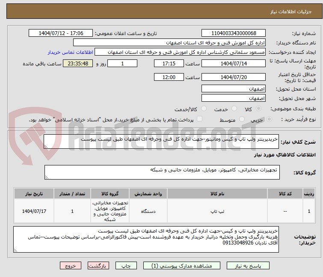Click the چاپ print button
Viewport: 323px width, 277px height.
click(x=126, y=265)
